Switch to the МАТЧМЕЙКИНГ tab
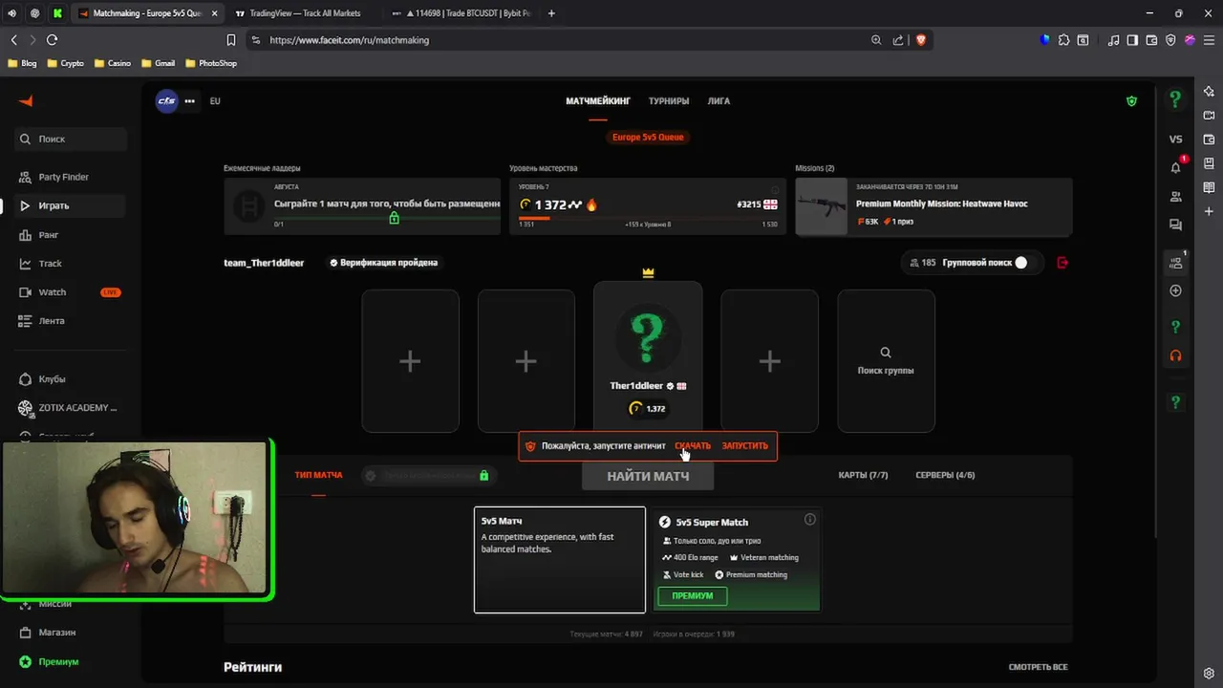Screen dimensions: 1223x688 [x=598, y=100]
